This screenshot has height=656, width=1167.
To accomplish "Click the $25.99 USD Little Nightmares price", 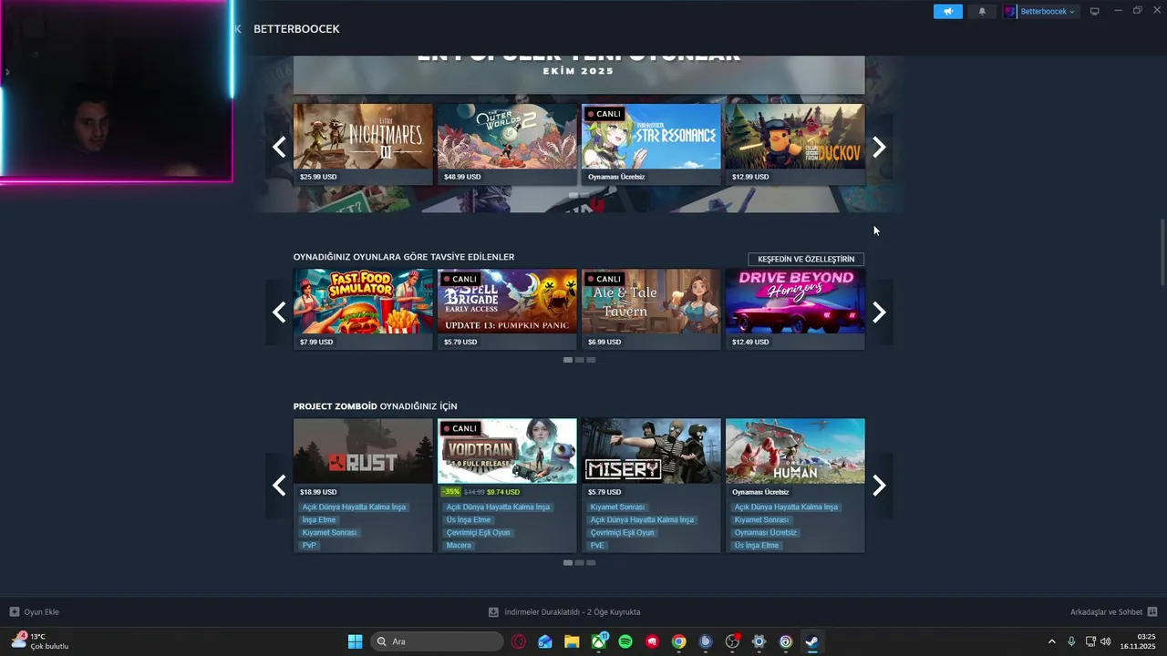I will click(318, 177).
